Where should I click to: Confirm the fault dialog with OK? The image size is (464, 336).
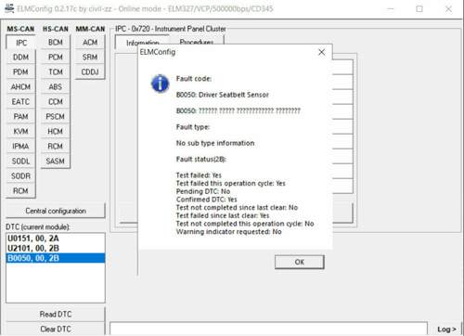point(300,262)
